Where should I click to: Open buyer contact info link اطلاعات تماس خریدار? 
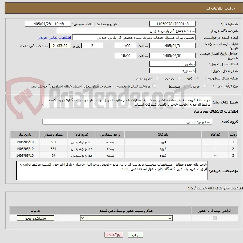(55, 38)
